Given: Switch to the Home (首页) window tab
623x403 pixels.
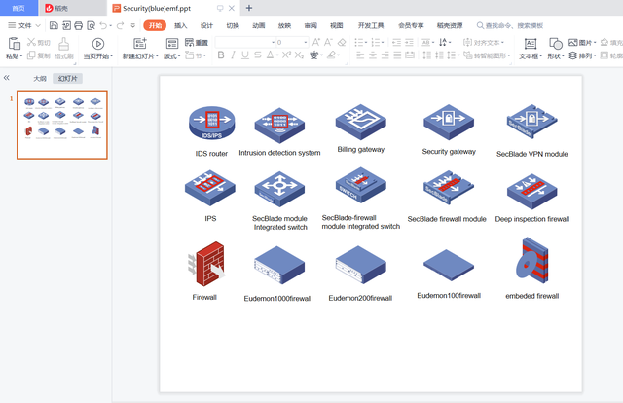Looking at the screenshot, I should click(18, 8).
